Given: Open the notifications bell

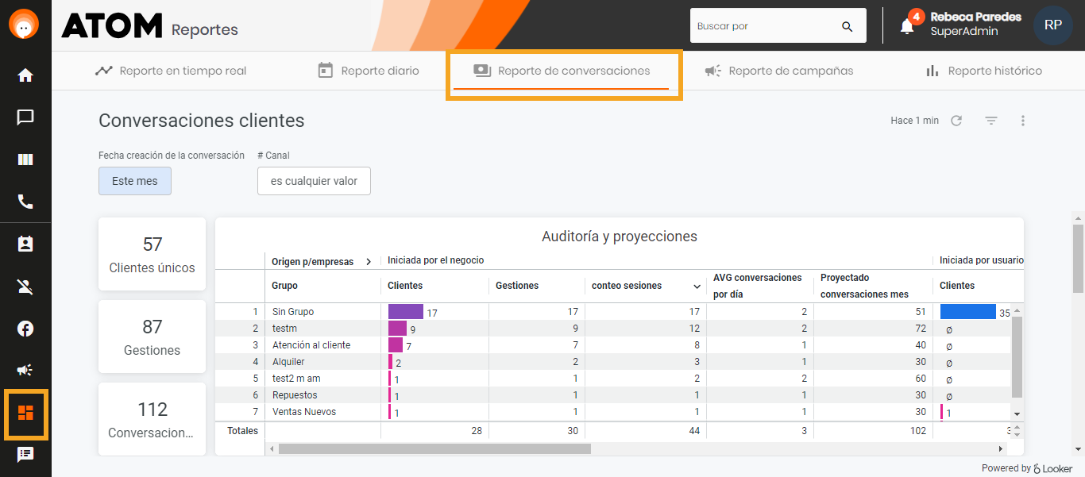Looking at the screenshot, I should coord(907,26).
